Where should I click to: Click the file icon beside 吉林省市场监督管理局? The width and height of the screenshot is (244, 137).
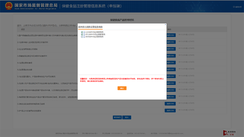pyautogui.click(x=84, y=37)
